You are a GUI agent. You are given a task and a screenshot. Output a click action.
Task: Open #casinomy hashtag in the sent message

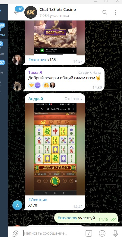coord(67,218)
